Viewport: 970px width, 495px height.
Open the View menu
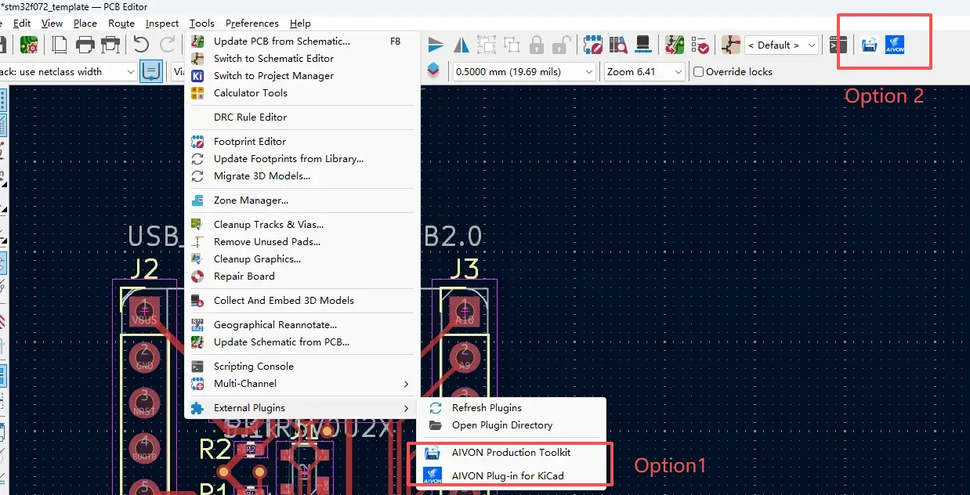click(52, 23)
